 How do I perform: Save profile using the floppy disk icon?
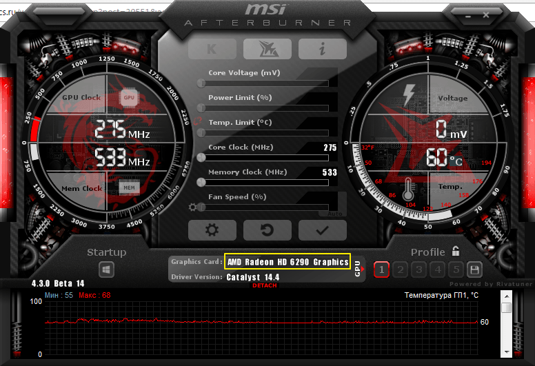click(474, 270)
